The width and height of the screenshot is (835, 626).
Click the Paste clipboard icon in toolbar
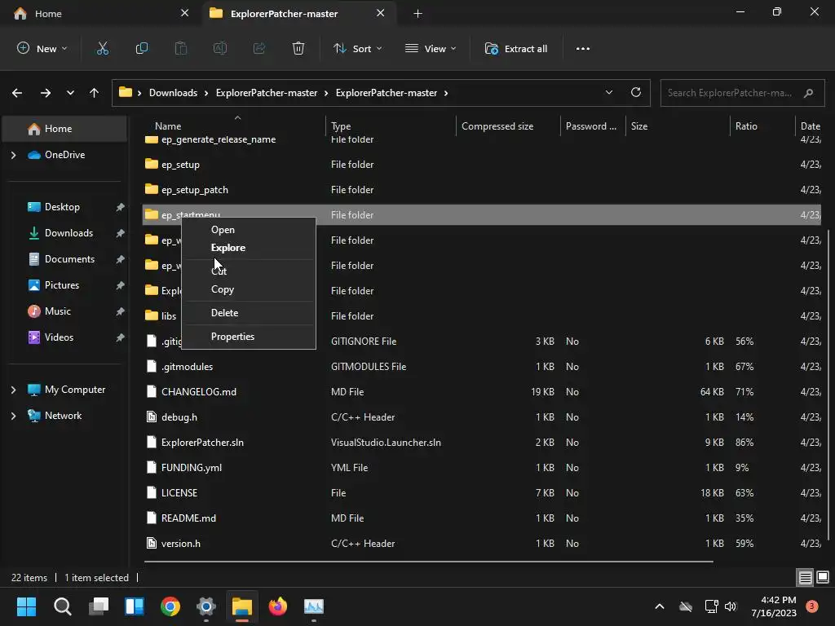[x=181, y=48]
